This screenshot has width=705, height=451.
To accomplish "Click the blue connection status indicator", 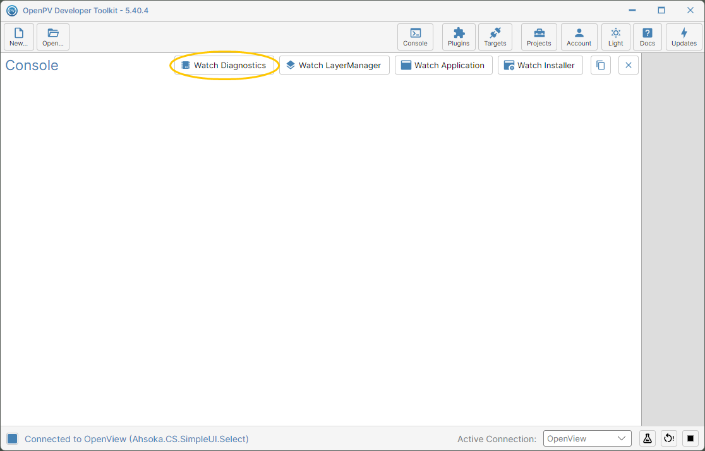I will (12, 439).
